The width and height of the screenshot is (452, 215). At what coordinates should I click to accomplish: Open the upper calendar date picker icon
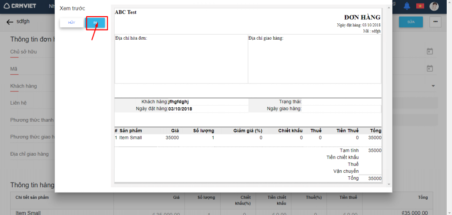pyautogui.click(x=429, y=51)
